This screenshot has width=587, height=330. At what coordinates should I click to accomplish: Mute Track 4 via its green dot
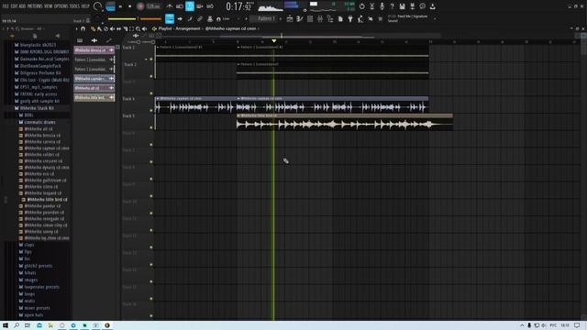[x=151, y=110]
